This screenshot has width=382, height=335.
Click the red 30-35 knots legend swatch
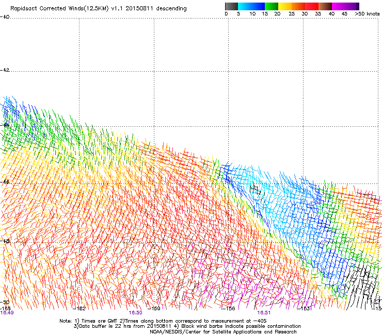(312, 6)
